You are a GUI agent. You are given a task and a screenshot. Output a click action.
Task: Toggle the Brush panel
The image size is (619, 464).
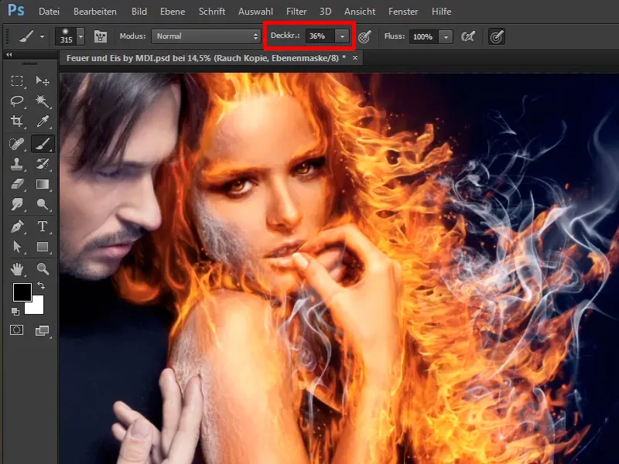(x=101, y=36)
